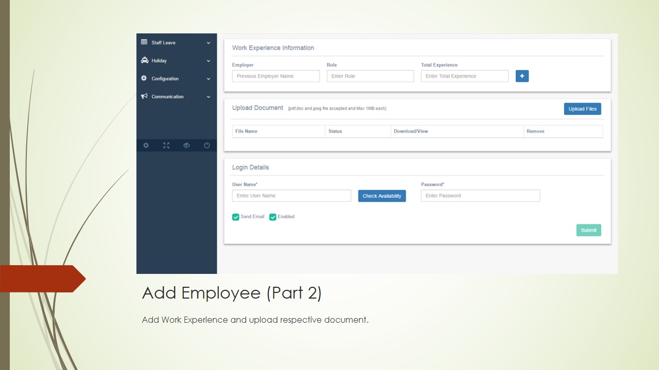Click the crossed-eye icon in sidebar footer
The height and width of the screenshot is (370, 659).
point(186,145)
